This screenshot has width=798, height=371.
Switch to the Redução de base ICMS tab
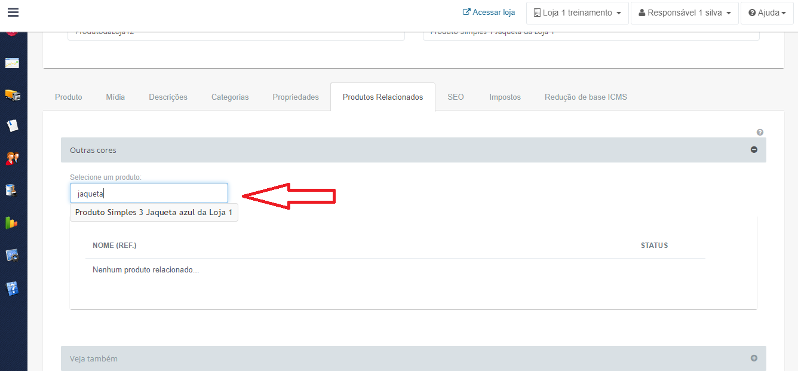(586, 97)
